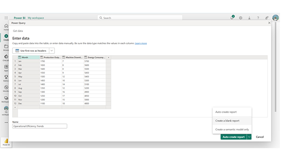Click the Power BI logo at sidebar bottom
The image size is (281, 160).
point(6,141)
